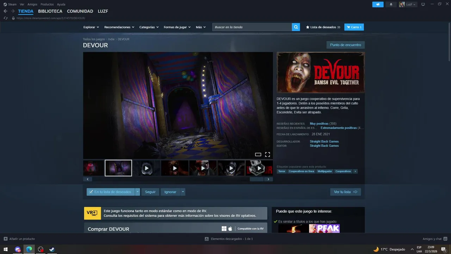Open the Productos menu
This screenshot has height=254, width=451.
pos(47,4)
